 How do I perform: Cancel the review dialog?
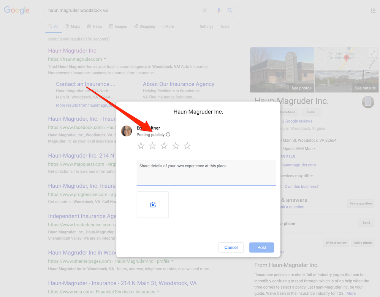tap(231, 247)
